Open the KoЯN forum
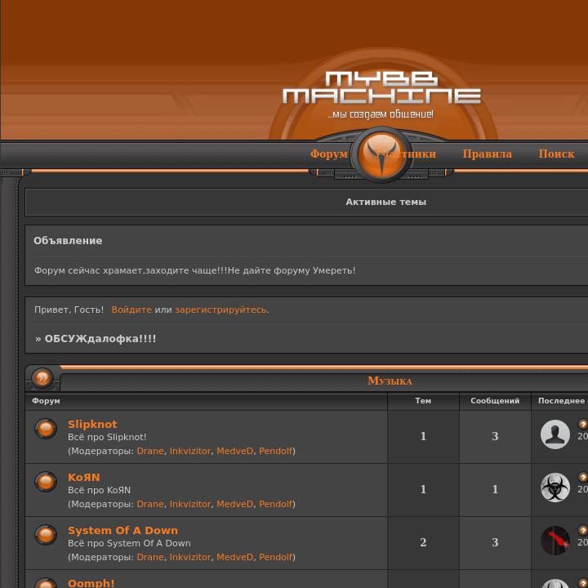The image size is (588, 588). pos(83,478)
